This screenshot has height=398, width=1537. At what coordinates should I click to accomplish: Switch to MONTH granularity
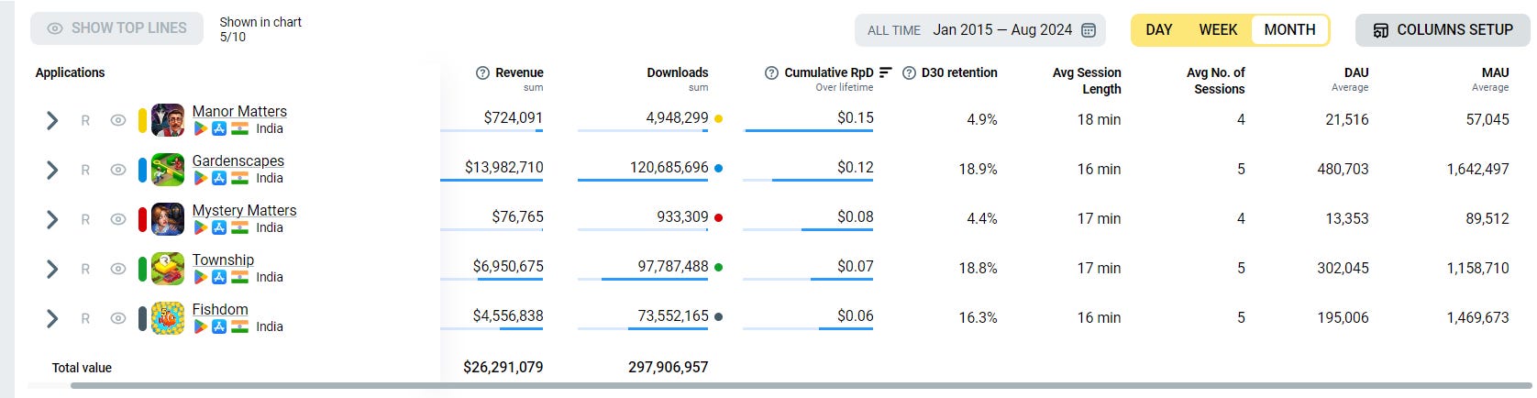[1289, 30]
